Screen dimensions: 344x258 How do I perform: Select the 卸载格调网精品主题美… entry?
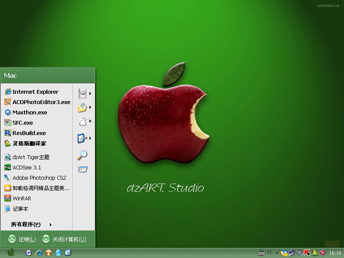coord(37,188)
